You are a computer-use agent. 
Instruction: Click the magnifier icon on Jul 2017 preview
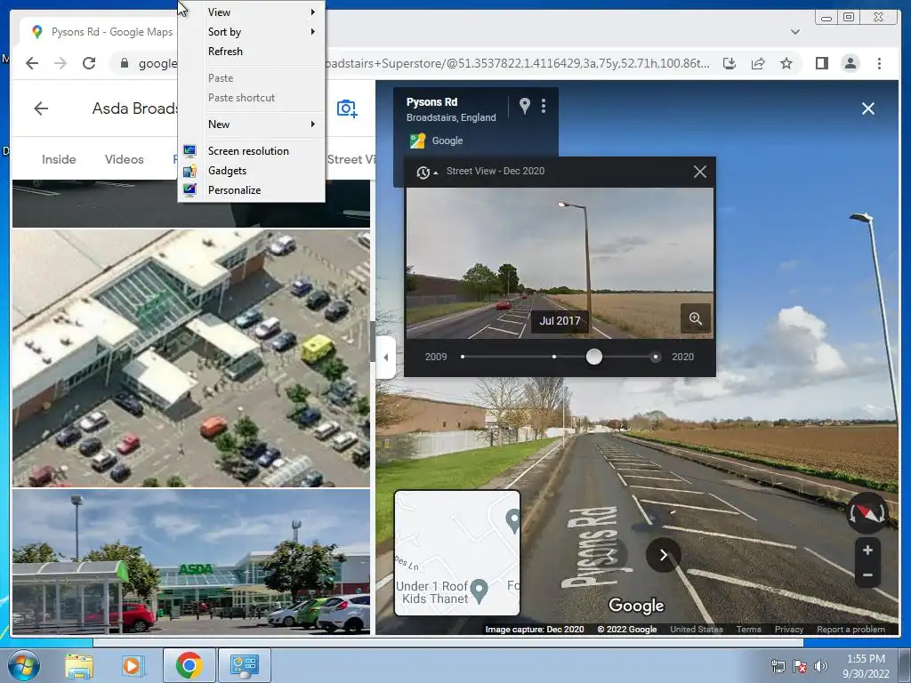[696, 318]
